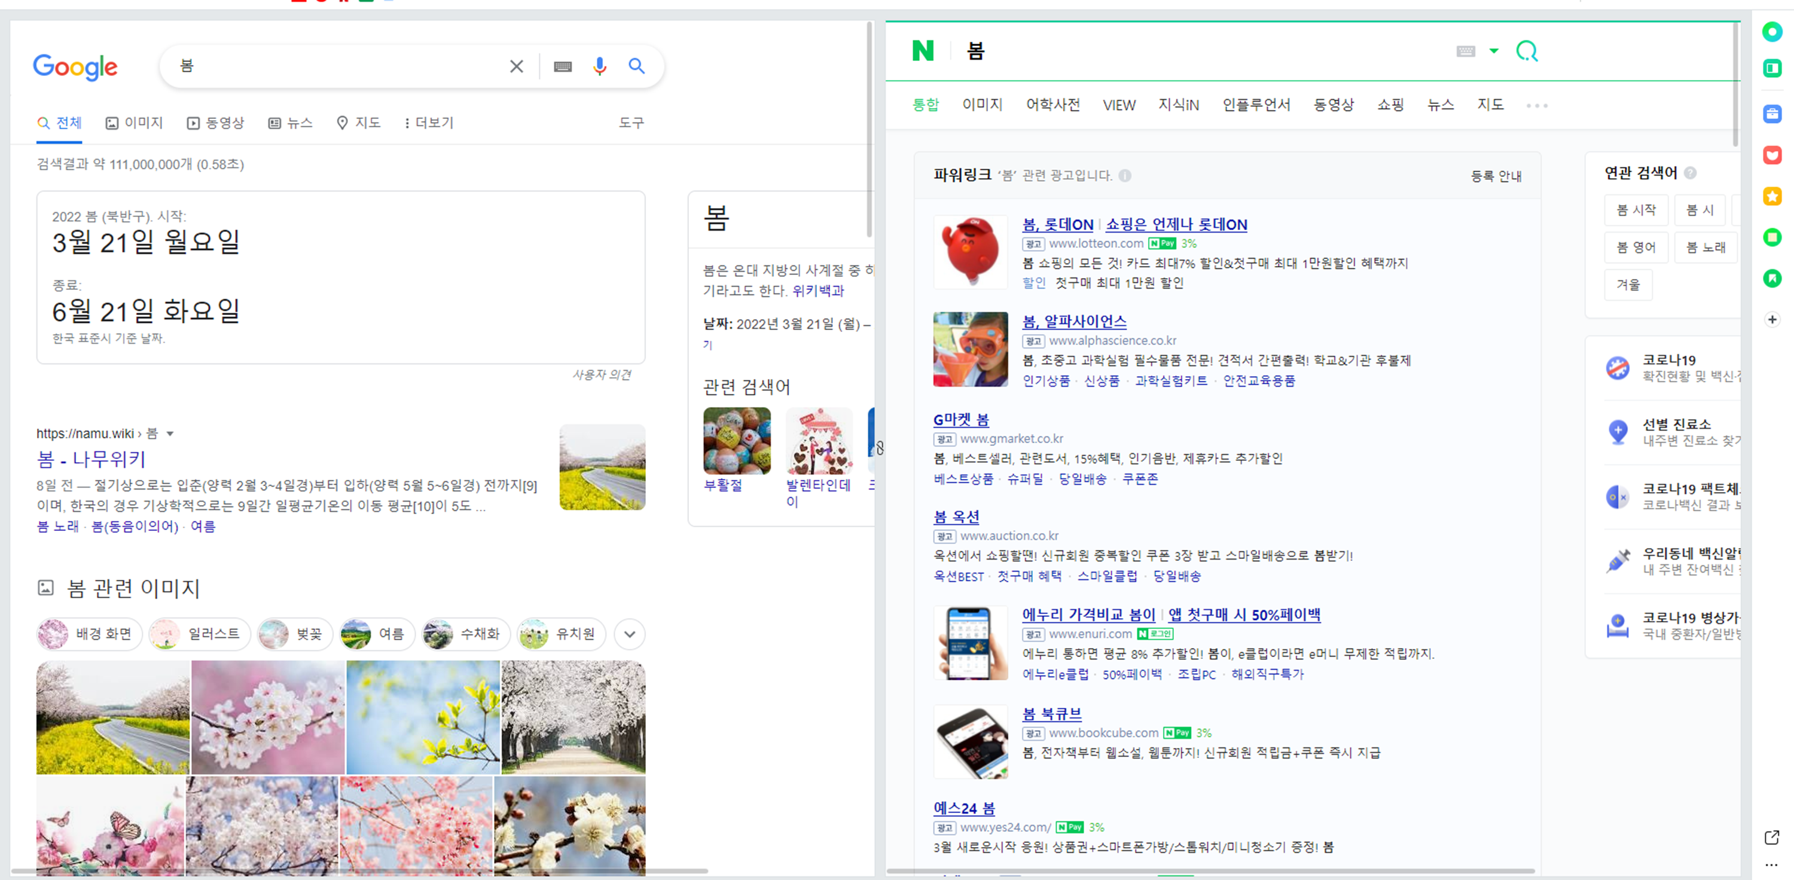The width and height of the screenshot is (1794, 880).
Task: Switch to Google 이미지 tab
Action: (134, 123)
